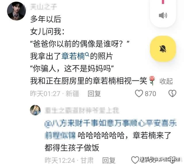
Task: Like the reply from 甘肃
Action: [x=135, y=160]
